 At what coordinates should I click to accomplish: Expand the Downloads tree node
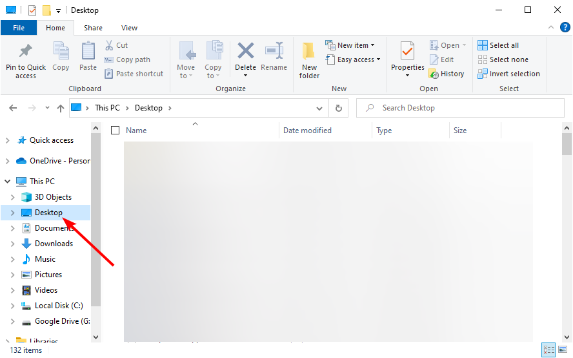[12, 244]
